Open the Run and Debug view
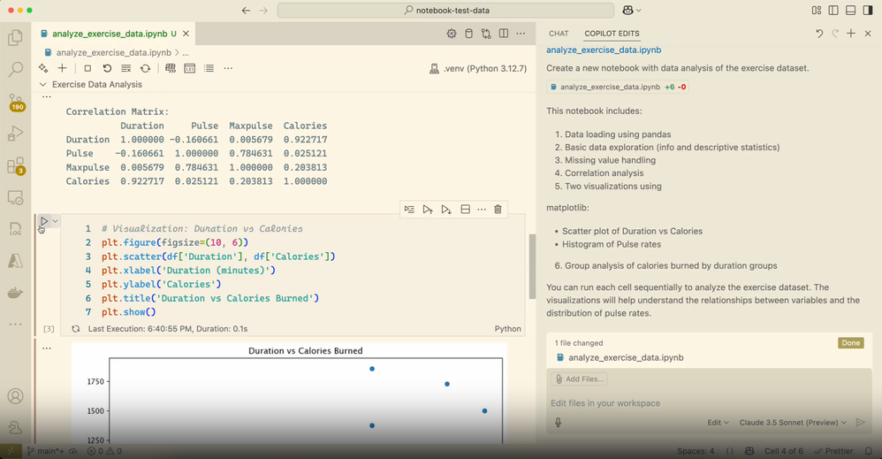This screenshot has height=459, width=882. coord(15,134)
